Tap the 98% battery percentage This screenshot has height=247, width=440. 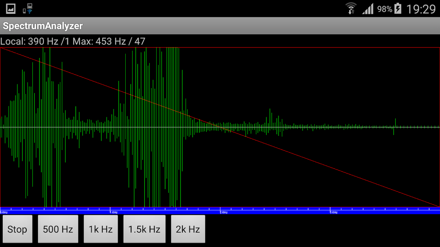384,9
